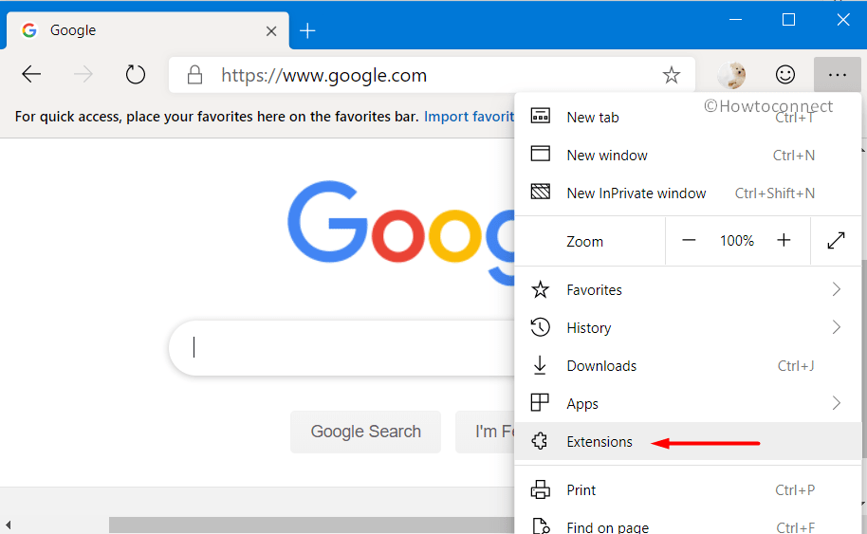Expand the Apps chevron arrow
Screen dimensions: 867x534
(836, 403)
